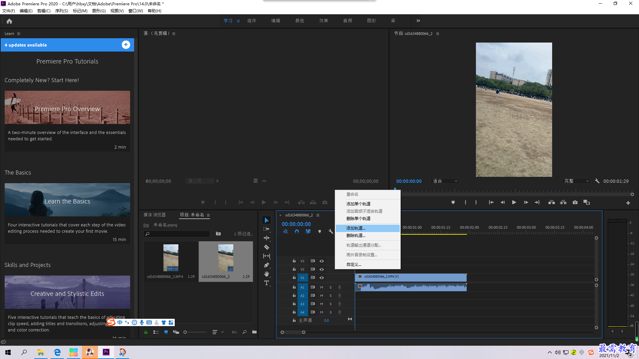This screenshot has height=359, width=639.
Task: Toggle V2 track output eye
Action: 322,269
